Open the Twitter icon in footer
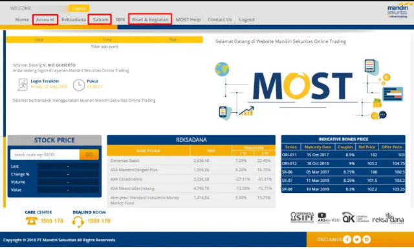414x249 pixels. 356,239
